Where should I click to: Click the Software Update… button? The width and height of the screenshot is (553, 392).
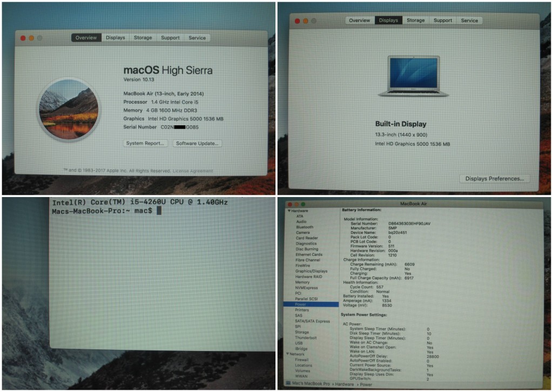(197, 144)
